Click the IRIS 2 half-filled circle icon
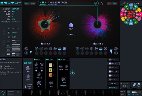 tap(101, 49)
